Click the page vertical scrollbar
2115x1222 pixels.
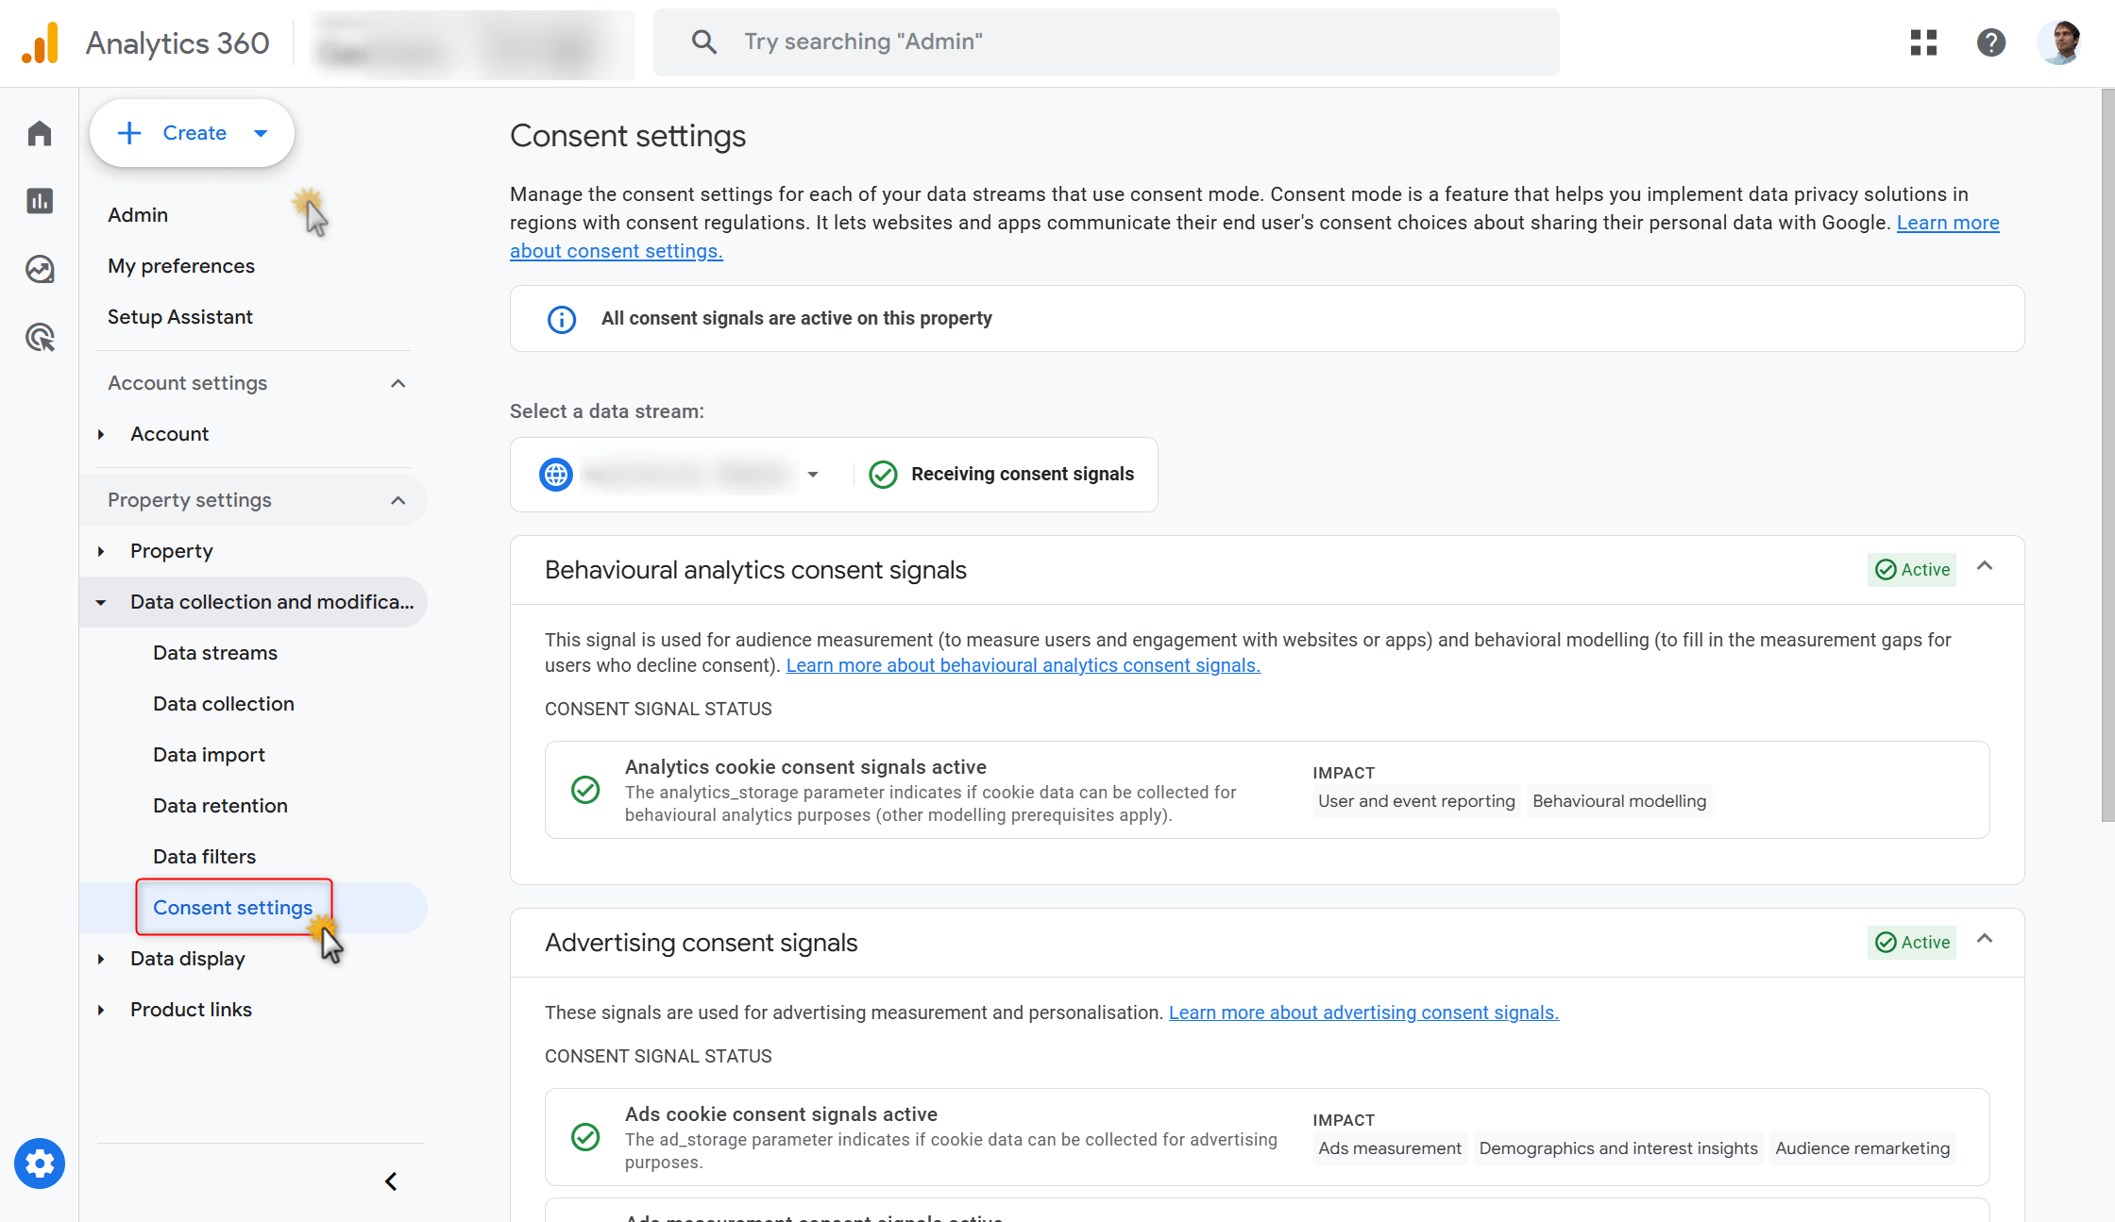pyautogui.click(x=2107, y=456)
